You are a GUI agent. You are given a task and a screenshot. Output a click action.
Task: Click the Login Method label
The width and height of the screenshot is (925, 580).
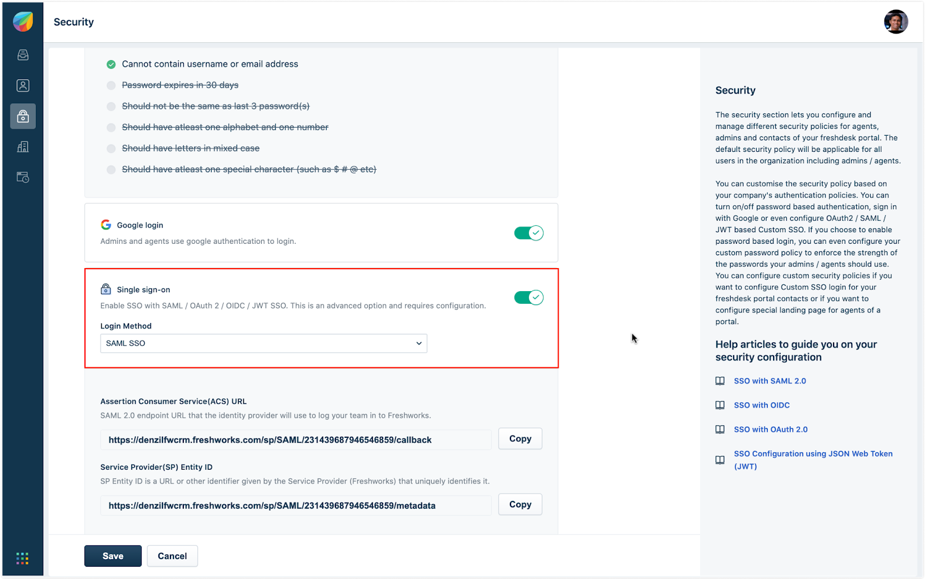point(126,326)
